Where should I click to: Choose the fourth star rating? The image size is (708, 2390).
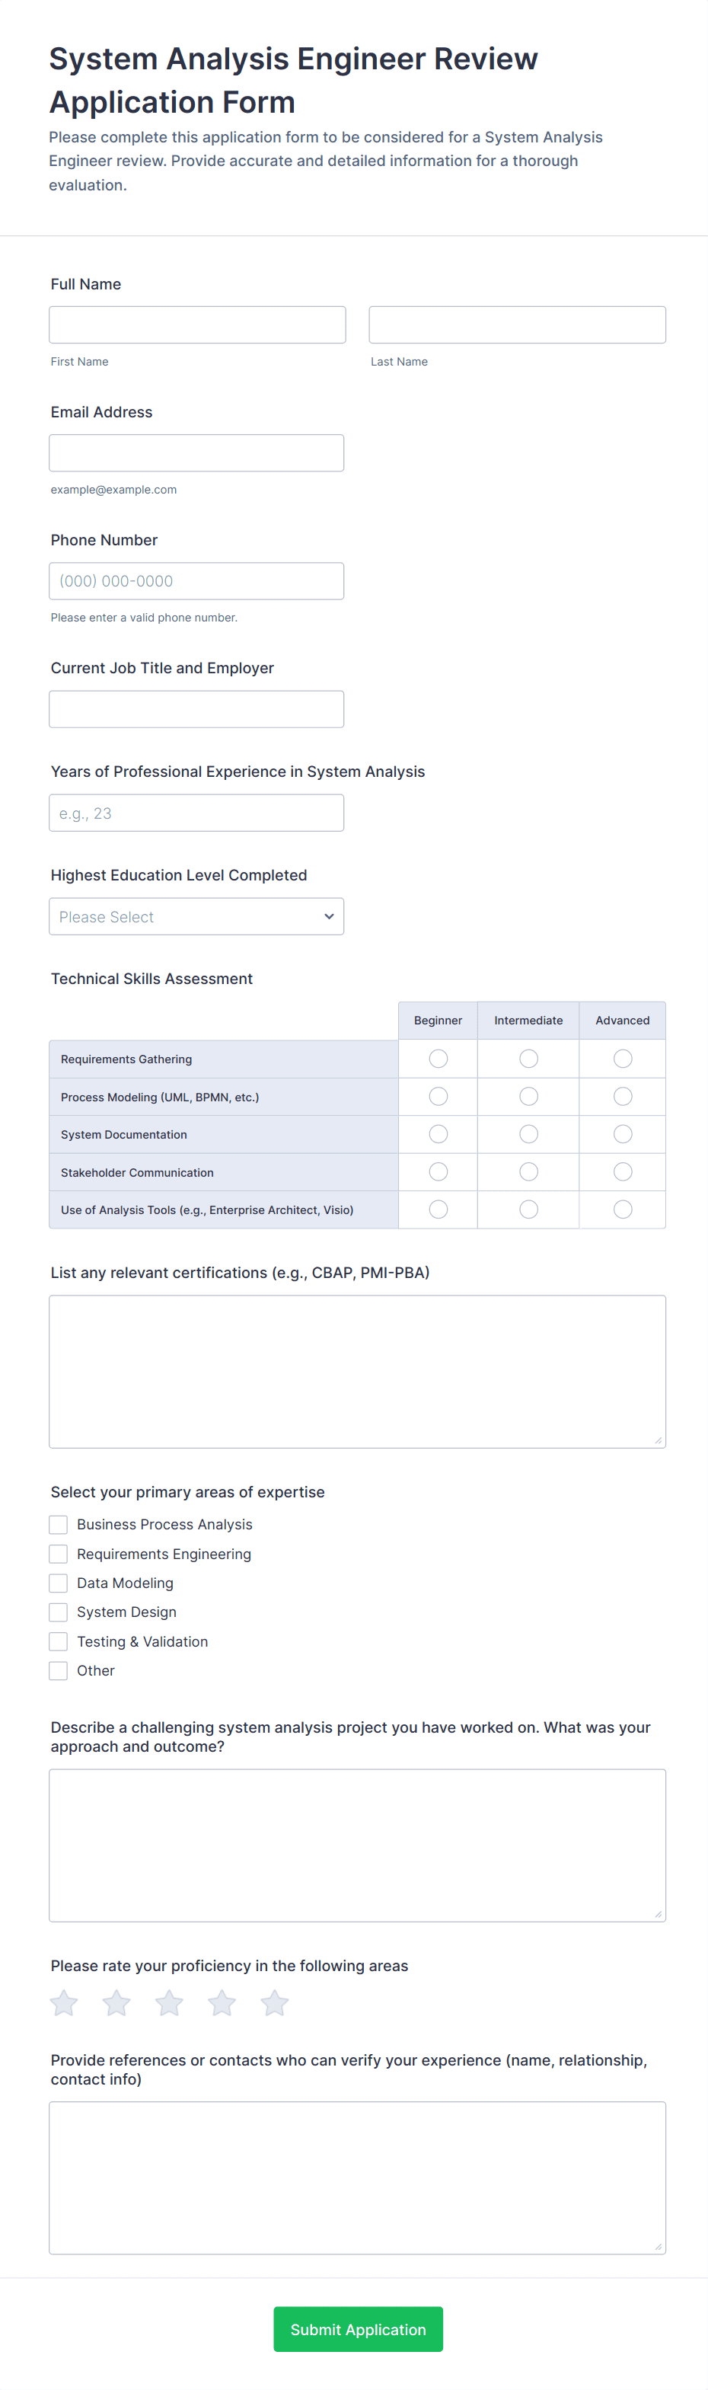tap(222, 2003)
